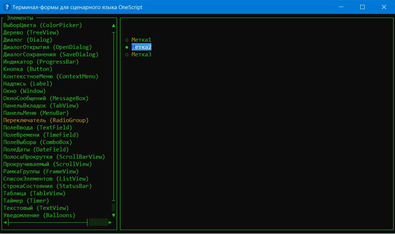Open ПанельМеню (MenuBar) list item

[36, 113]
